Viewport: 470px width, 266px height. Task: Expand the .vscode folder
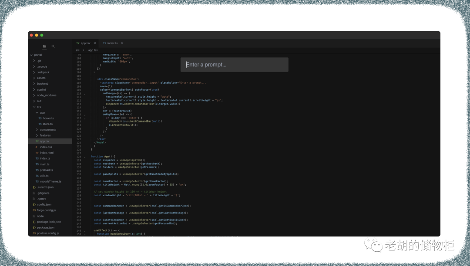(34, 67)
